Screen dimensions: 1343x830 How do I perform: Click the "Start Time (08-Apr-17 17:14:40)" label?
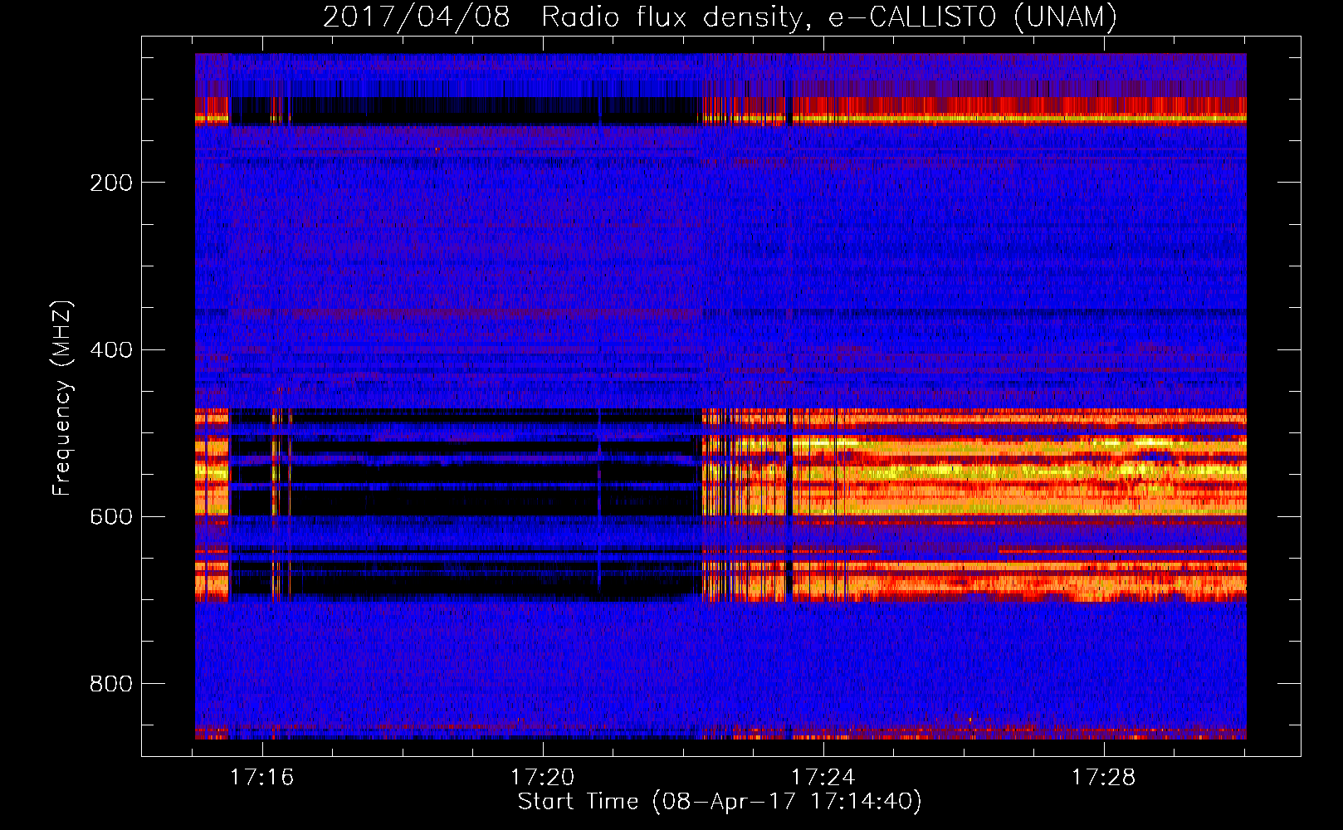tap(720, 802)
